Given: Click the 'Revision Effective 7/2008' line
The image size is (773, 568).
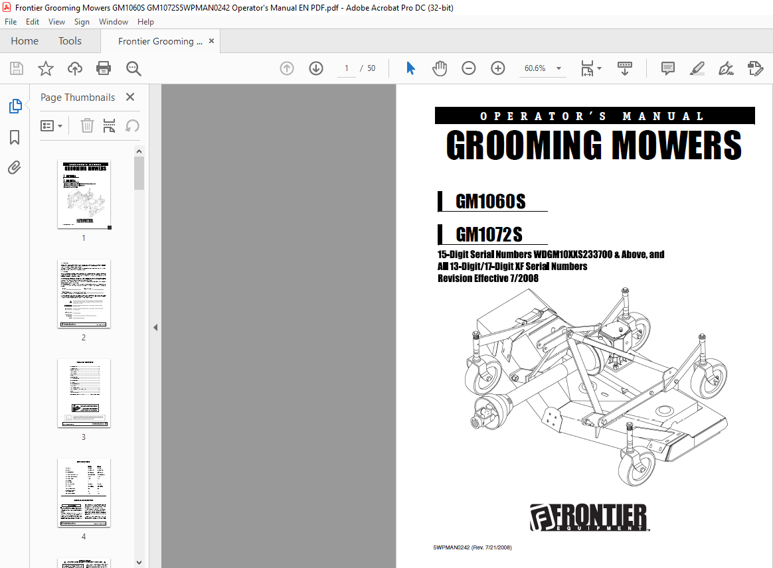Looking at the screenshot, I should pyautogui.click(x=488, y=278).
